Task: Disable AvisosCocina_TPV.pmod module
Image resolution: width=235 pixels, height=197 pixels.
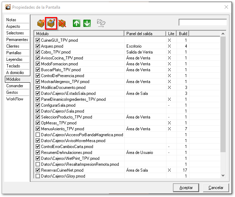Action: pos(38,58)
